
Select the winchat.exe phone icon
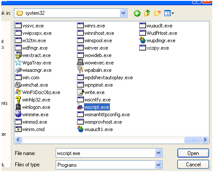(x=18, y=85)
